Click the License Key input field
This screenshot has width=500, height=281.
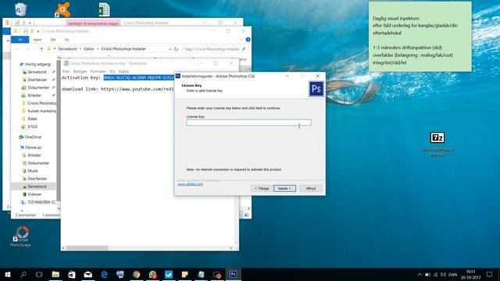pos(248,123)
